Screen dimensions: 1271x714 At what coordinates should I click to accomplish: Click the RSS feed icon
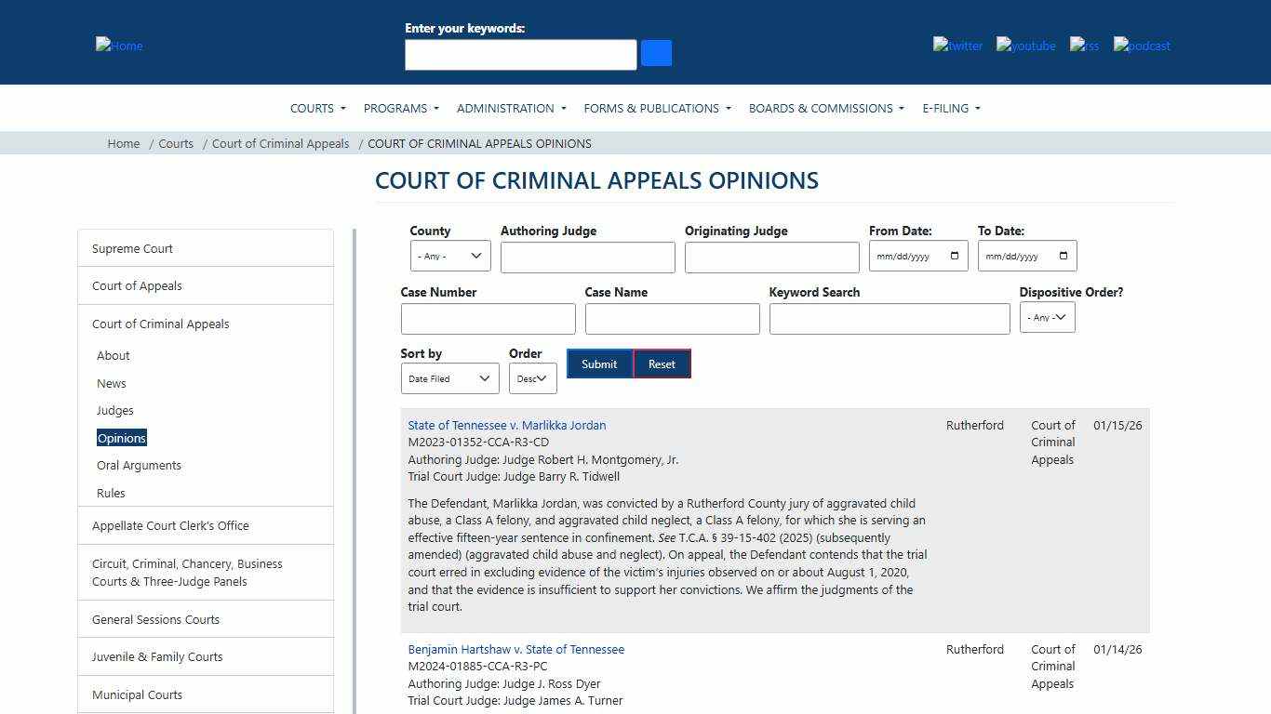click(1084, 46)
